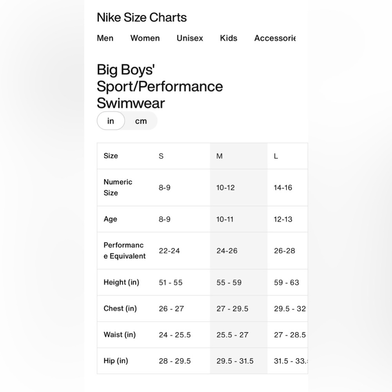This screenshot has width=392, height=392.
Task: Click the Performance Equivalent row label
Action: pos(125,250)
